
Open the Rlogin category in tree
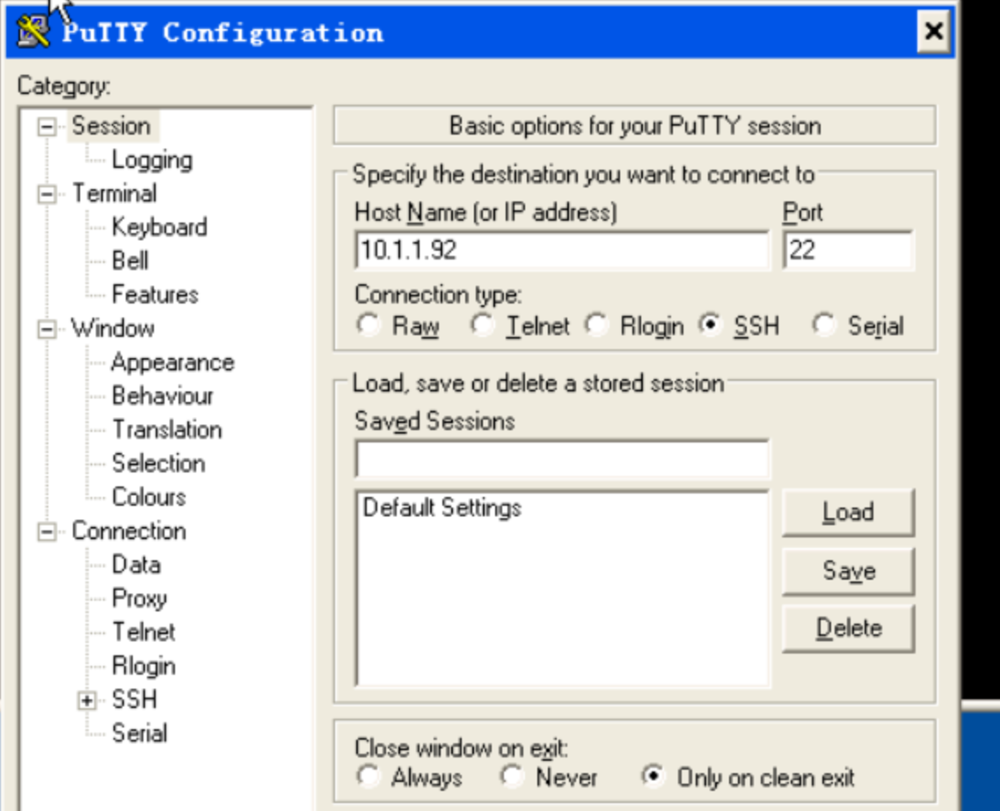pyautogui.click(x=143, y=666)
